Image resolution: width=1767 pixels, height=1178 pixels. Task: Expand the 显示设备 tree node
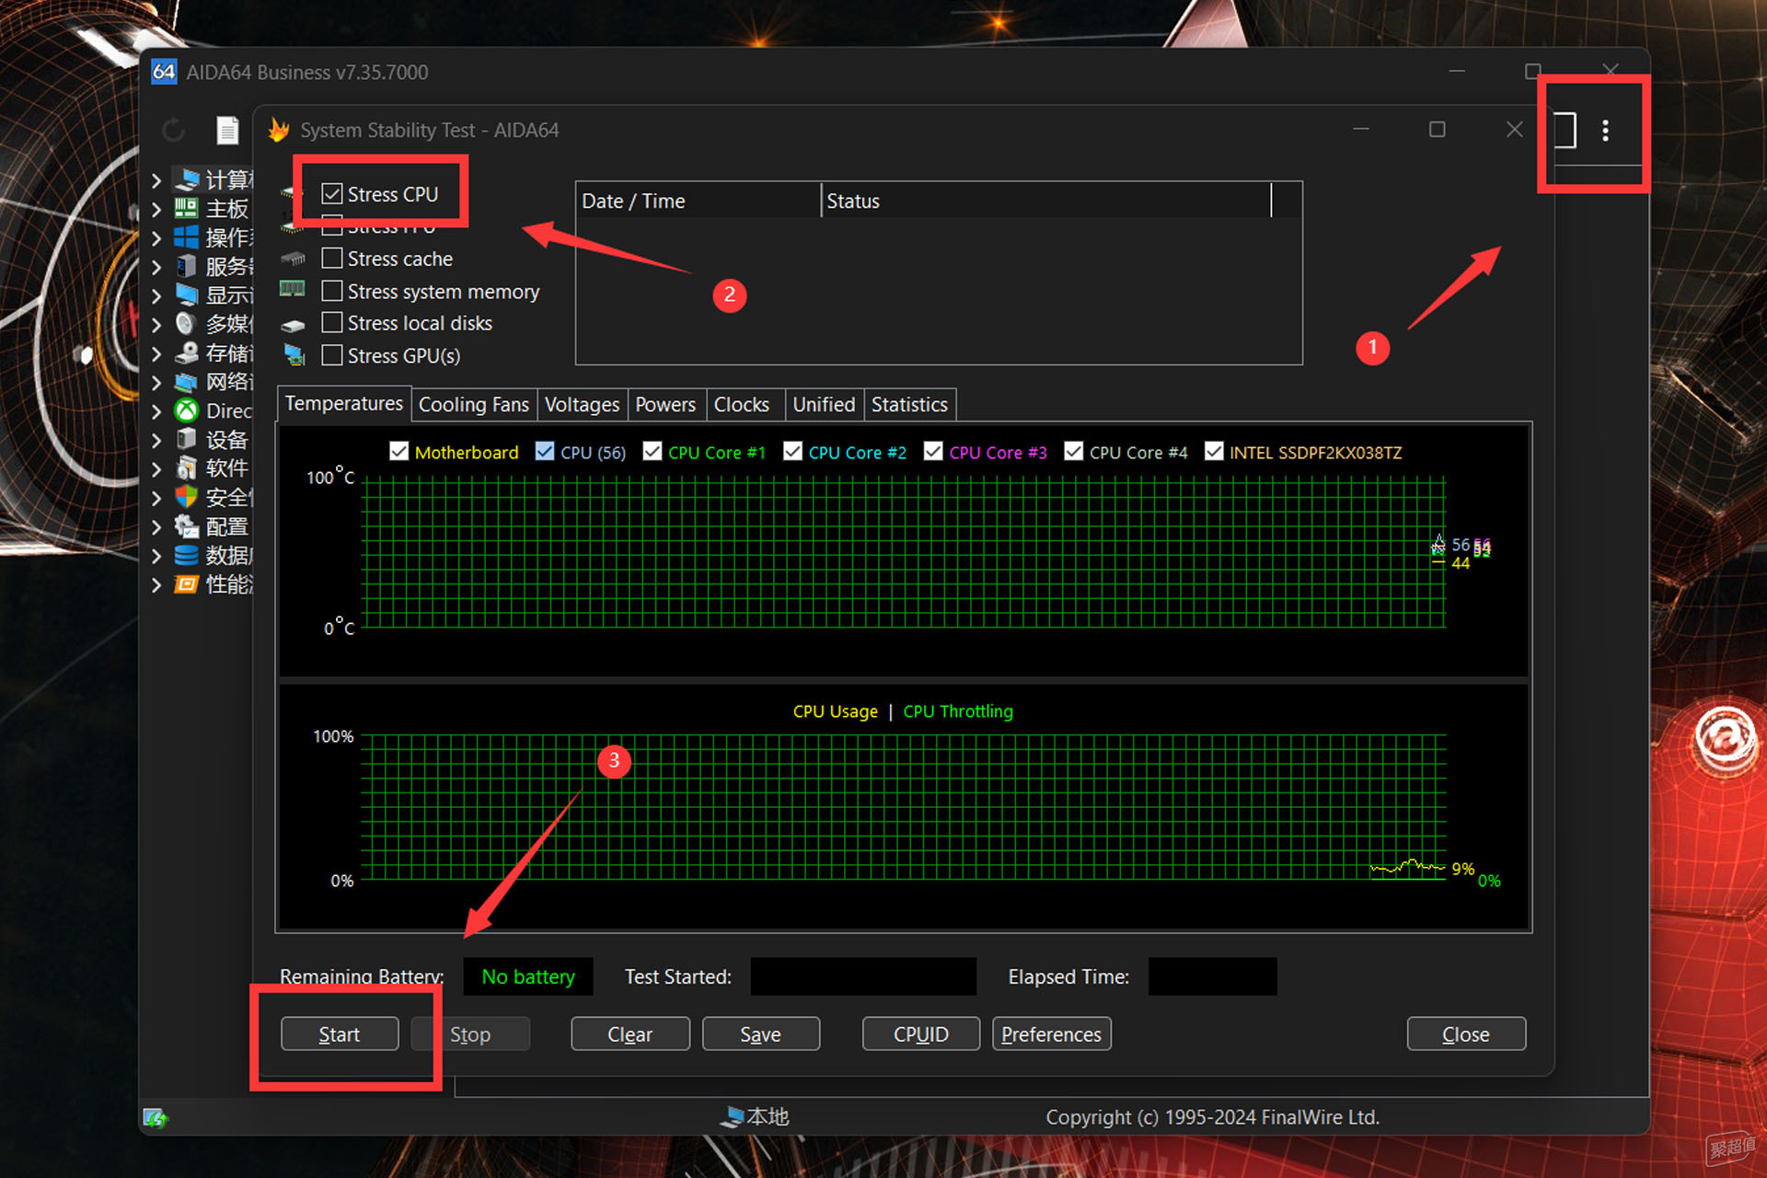pyautogui.click(x=156, y=295)
